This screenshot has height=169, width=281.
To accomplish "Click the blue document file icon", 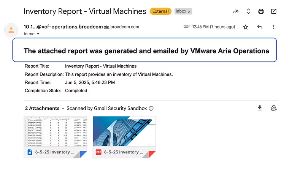I will pyautogui.click(x=30, y=152).
